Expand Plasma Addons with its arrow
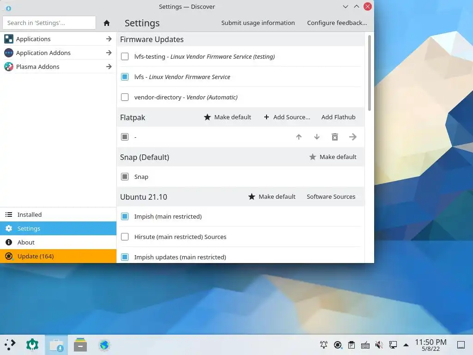Image resolution: width=473 pixels, height=355 pixels. (109, 67)
